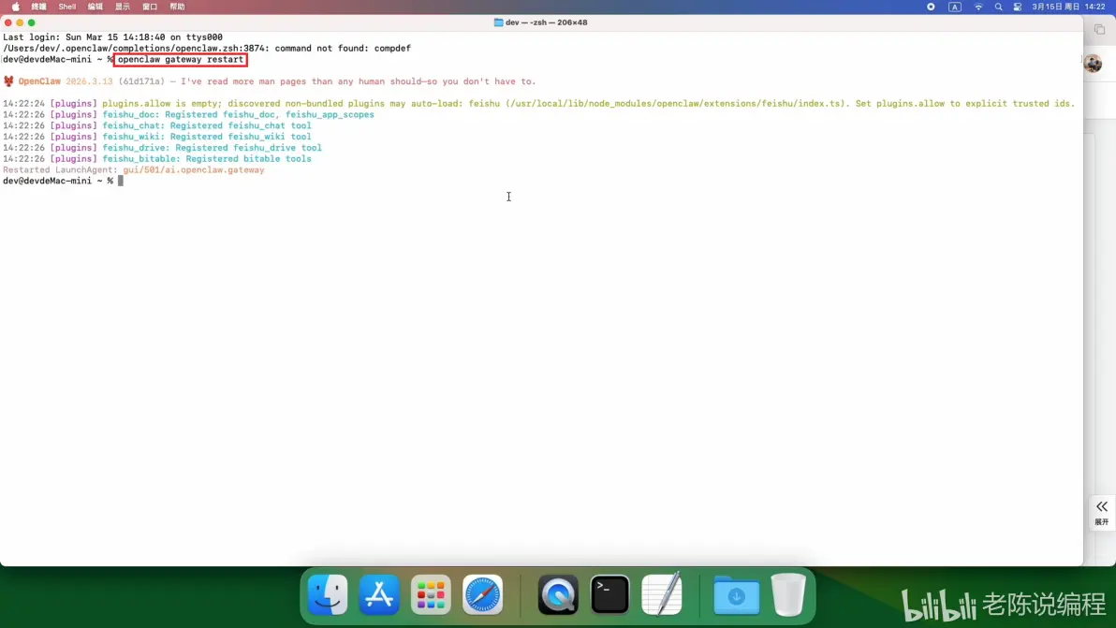Viewport: 1116px width, 628px height.
Task: Open Terminal from the Dock
Action: 609,594
